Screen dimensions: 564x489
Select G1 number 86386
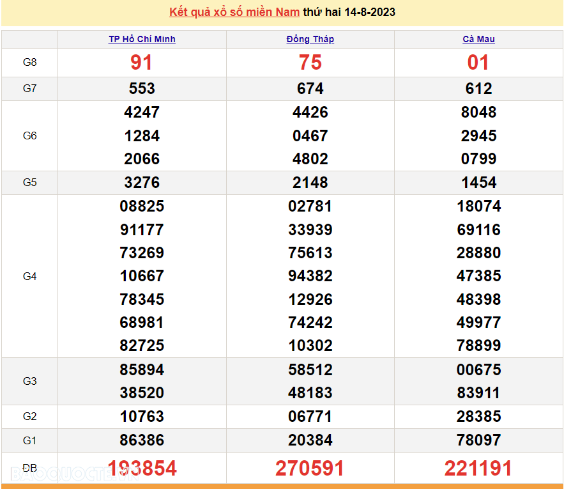click(142, 440)
